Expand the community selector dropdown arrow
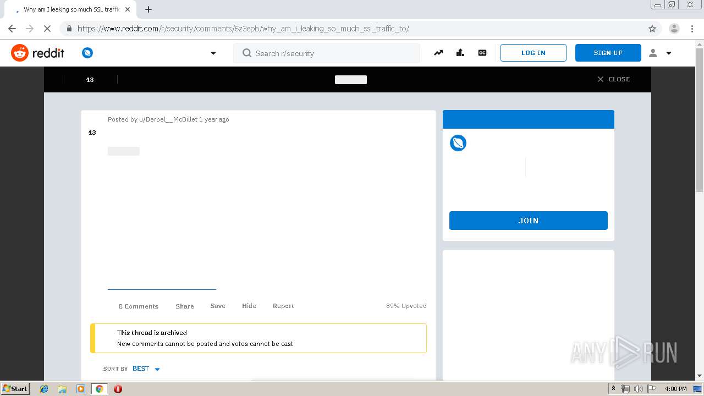 click(213, 53)
